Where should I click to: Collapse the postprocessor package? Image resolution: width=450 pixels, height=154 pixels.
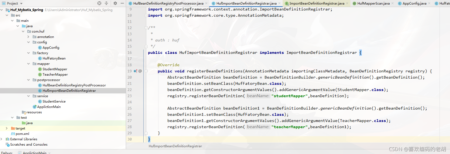click(28, 80)
